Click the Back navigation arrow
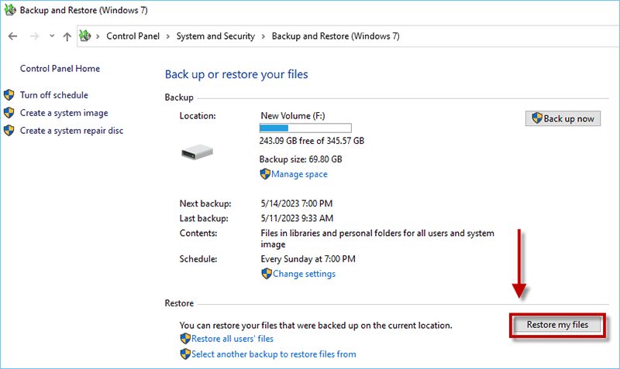620x369 pixels. tap(12, 36)
